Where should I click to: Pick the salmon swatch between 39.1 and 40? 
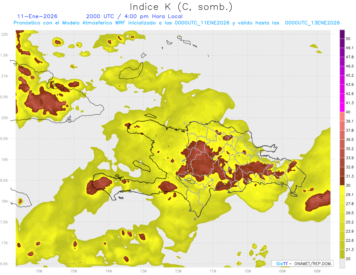[342, 117]
